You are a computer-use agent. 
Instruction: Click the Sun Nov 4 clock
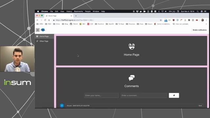click(x=187, y=11)
